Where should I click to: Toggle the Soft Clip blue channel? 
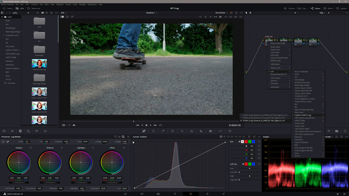pyautogui.click(x=253, y=164)
